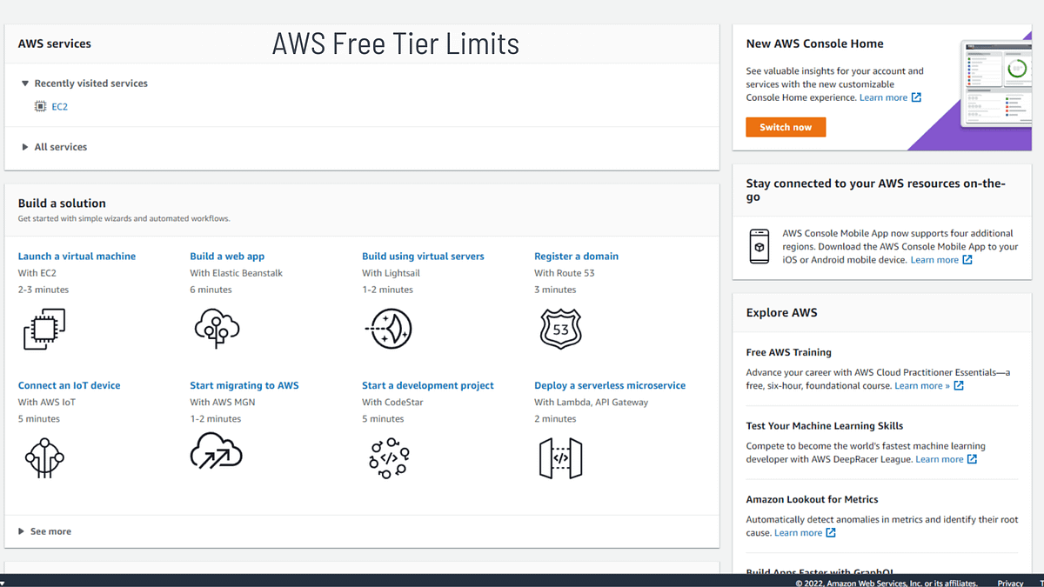Click external link icon beside Mobile App Learn more
Image resolution: width=1044 pixels, height=587 pixels.
click(x=967, y=259)
